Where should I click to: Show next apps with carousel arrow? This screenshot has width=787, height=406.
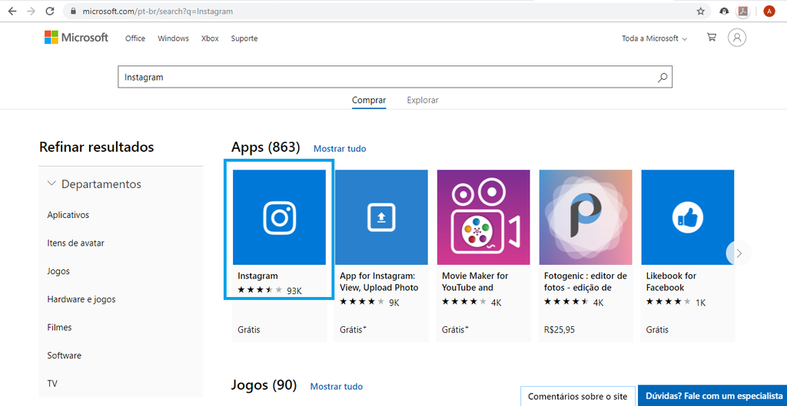click(739, 253)
